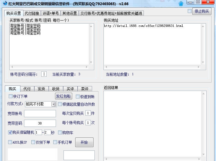The image size is (216, 161).
Task: Enable 手机订单 checkbox
Action: pyautogui.click(x=55, y=142)
